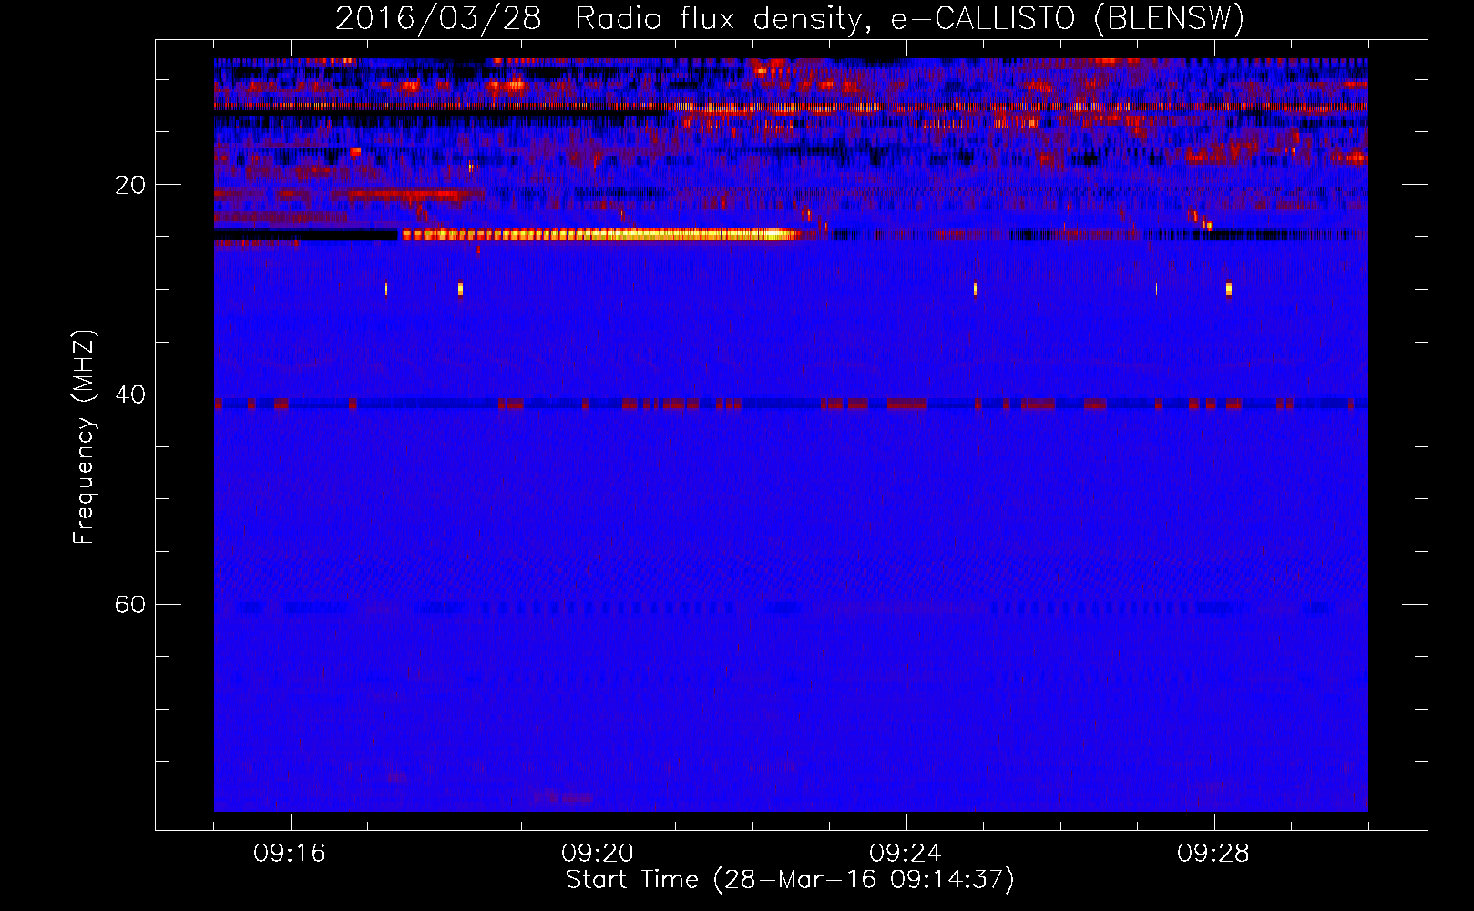Click the date 2016/03/28 in the title

point(438,18)
